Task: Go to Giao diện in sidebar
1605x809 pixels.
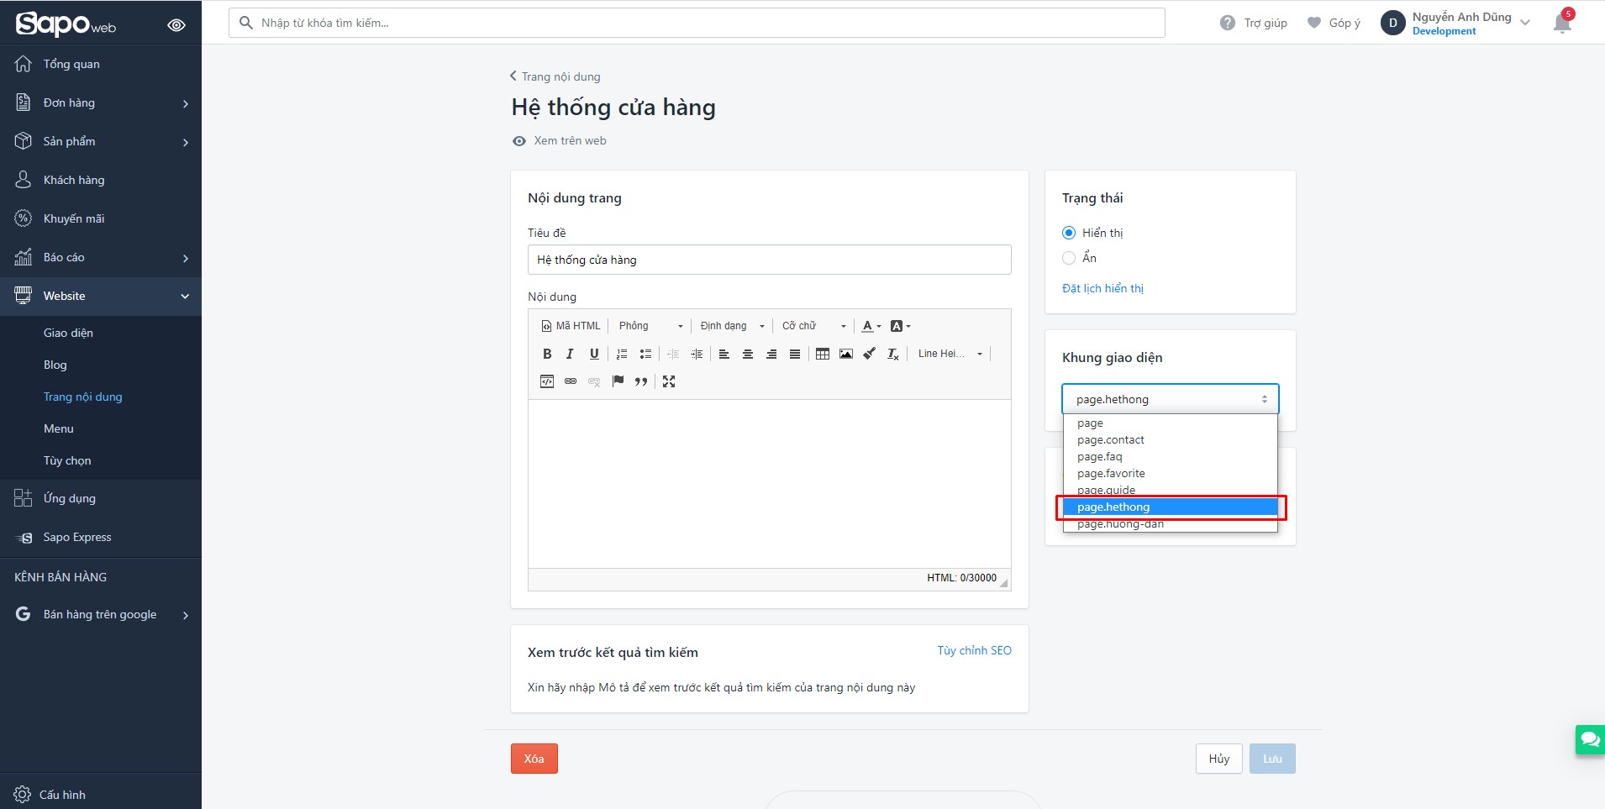Action: pyautogui.click(x=68, y=333)
